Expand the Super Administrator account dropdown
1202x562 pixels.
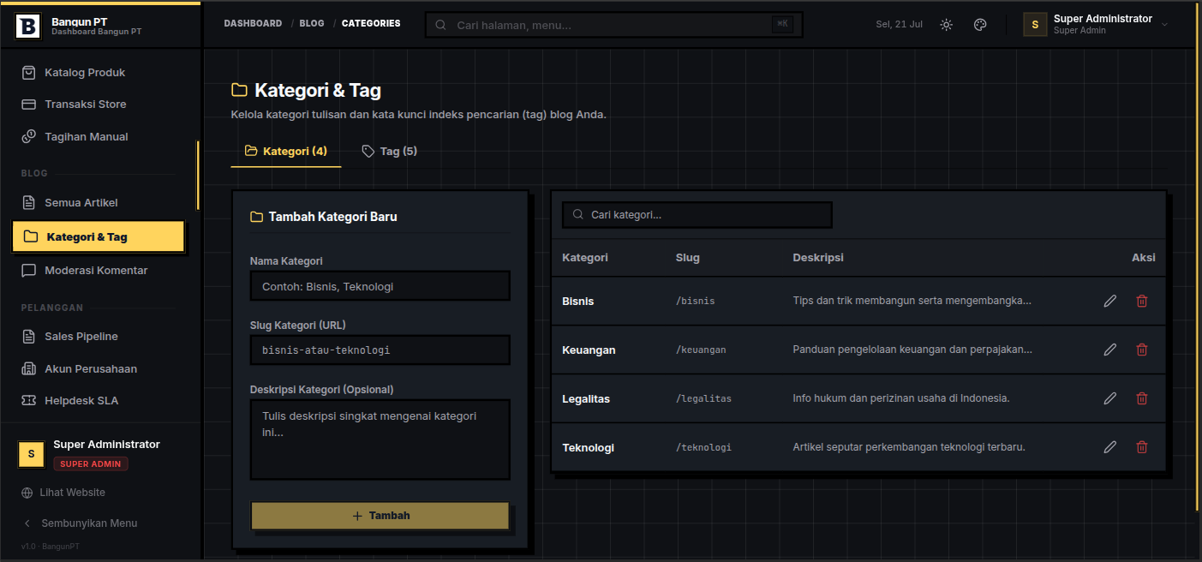coord(1096,24)
